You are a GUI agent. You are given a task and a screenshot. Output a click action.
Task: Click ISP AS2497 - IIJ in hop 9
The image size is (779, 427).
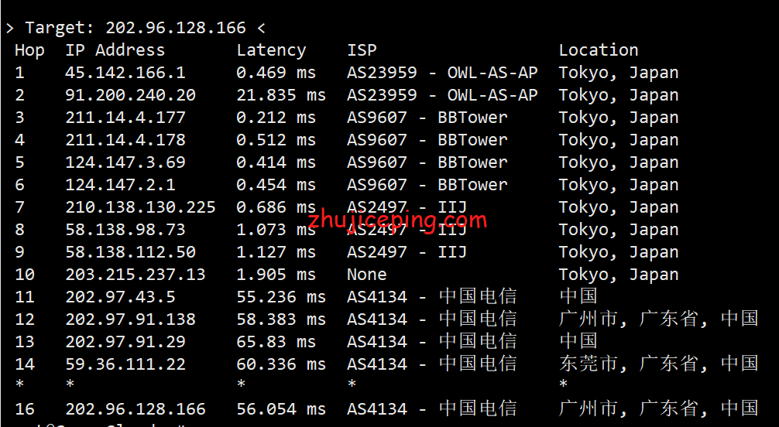pyautogui.click(x=407, y=251)
